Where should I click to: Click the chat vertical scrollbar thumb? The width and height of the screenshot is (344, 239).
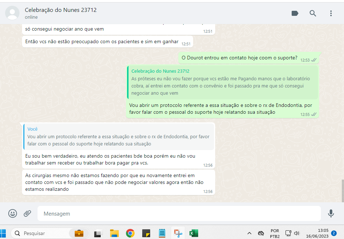342,190
